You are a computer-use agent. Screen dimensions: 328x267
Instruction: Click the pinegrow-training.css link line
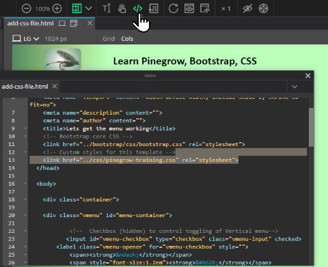pos(141,160)
